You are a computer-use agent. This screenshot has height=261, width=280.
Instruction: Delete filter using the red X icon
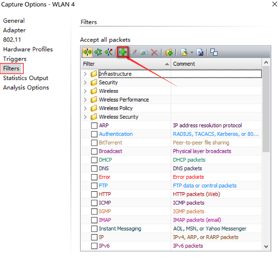tap(154, 52)
